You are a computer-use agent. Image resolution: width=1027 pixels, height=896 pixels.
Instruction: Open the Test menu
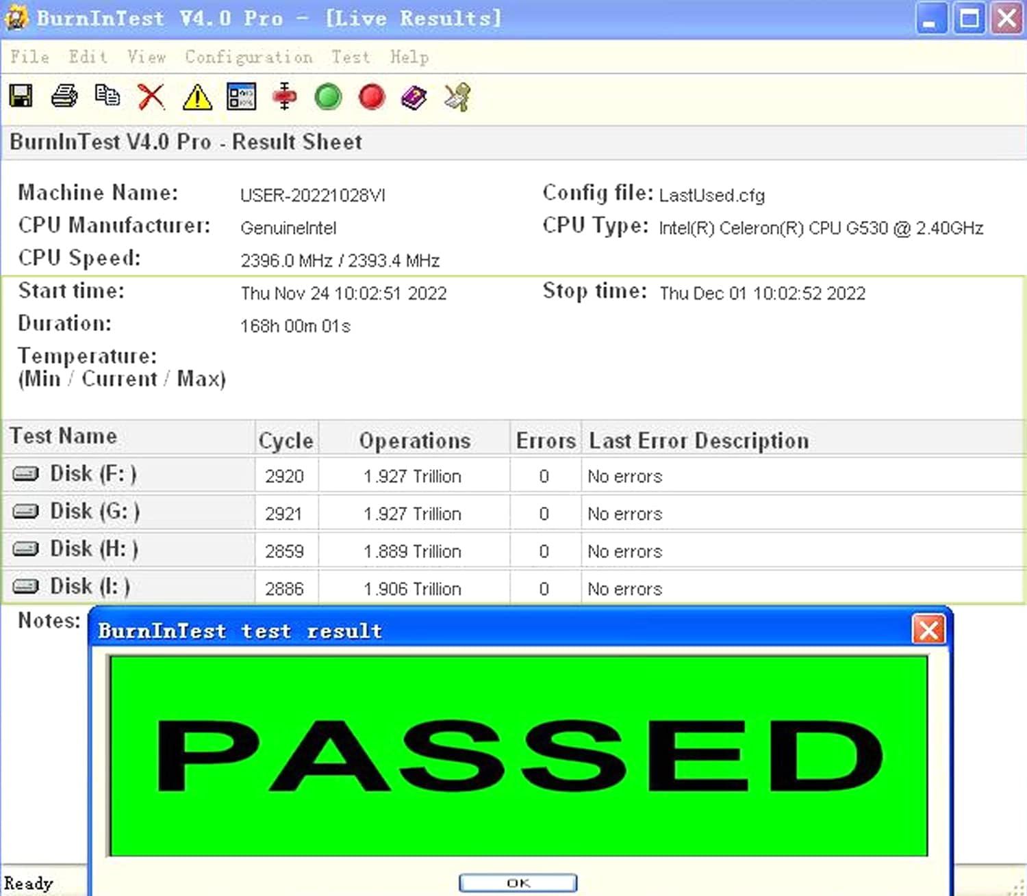tap(351, 57)
